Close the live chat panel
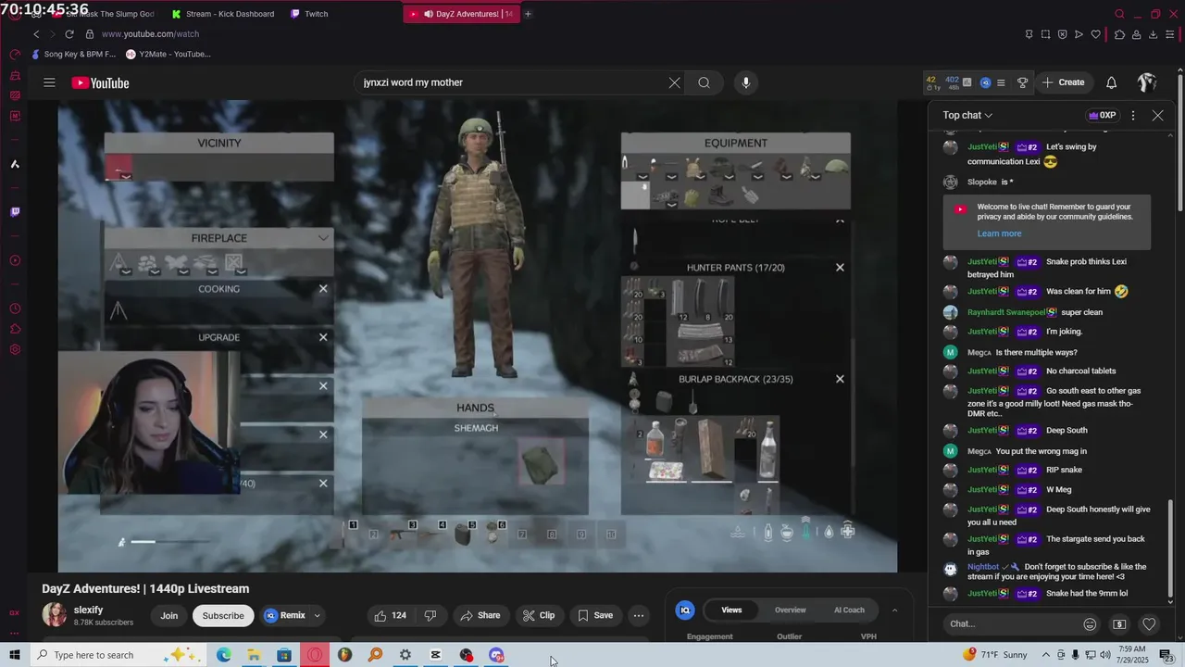Image resolution: width=1185 pixels, height=667 pixels. click(1157, 115)
